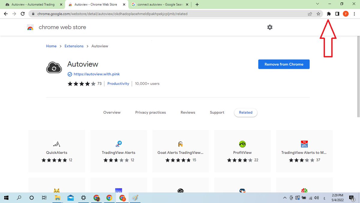Click the Autoview cloud extension icon
Image resolution: width=360 pixels, height=203 pixels.
(x=54, y=68)
